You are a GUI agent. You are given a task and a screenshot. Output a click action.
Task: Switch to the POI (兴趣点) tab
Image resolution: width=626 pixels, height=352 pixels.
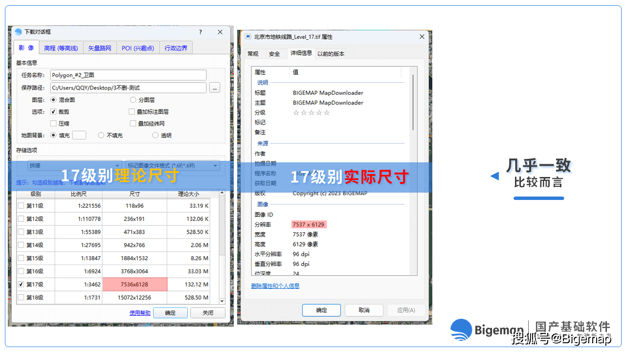pos(138,48)
